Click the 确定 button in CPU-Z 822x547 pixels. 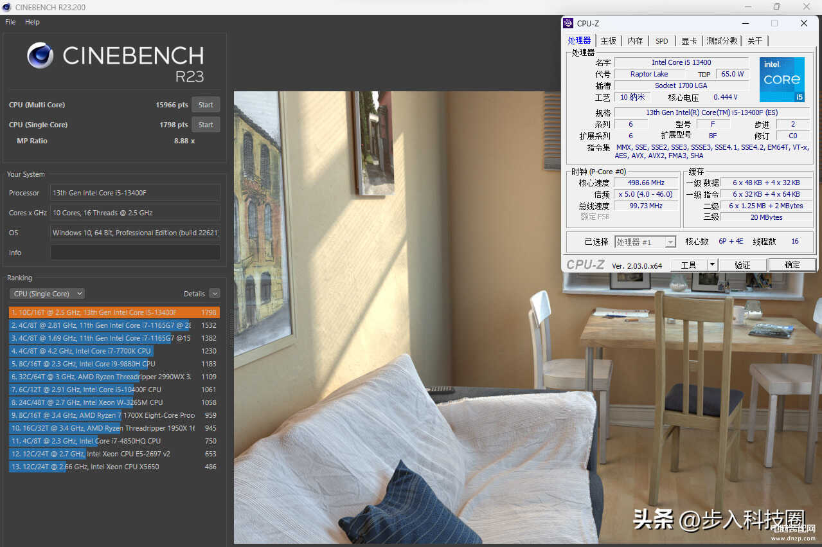point(792,265)
